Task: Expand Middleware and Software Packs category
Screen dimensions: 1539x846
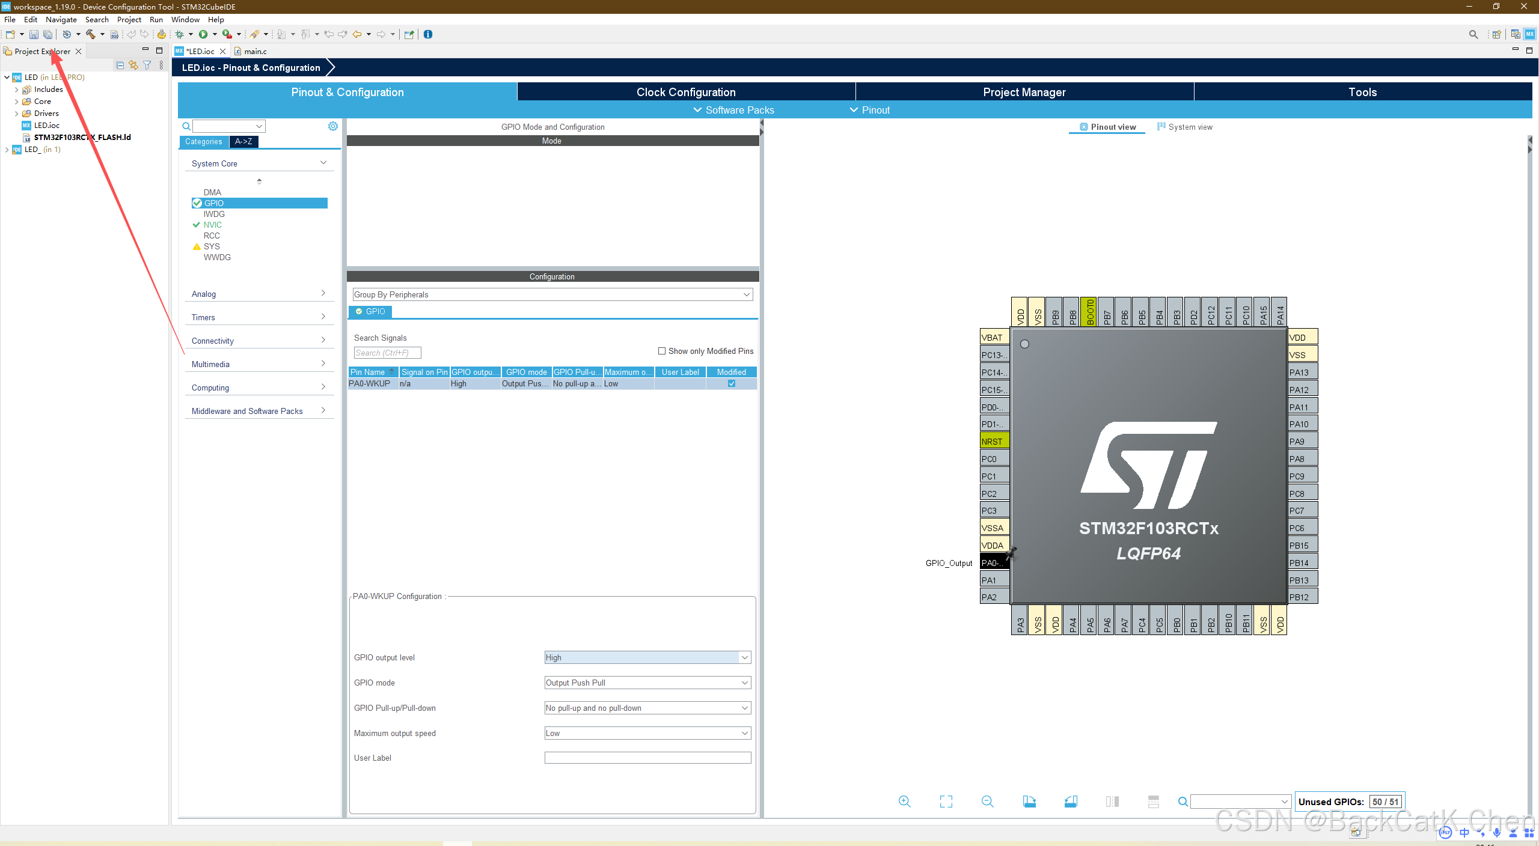Action: click(x=259, y=411)
